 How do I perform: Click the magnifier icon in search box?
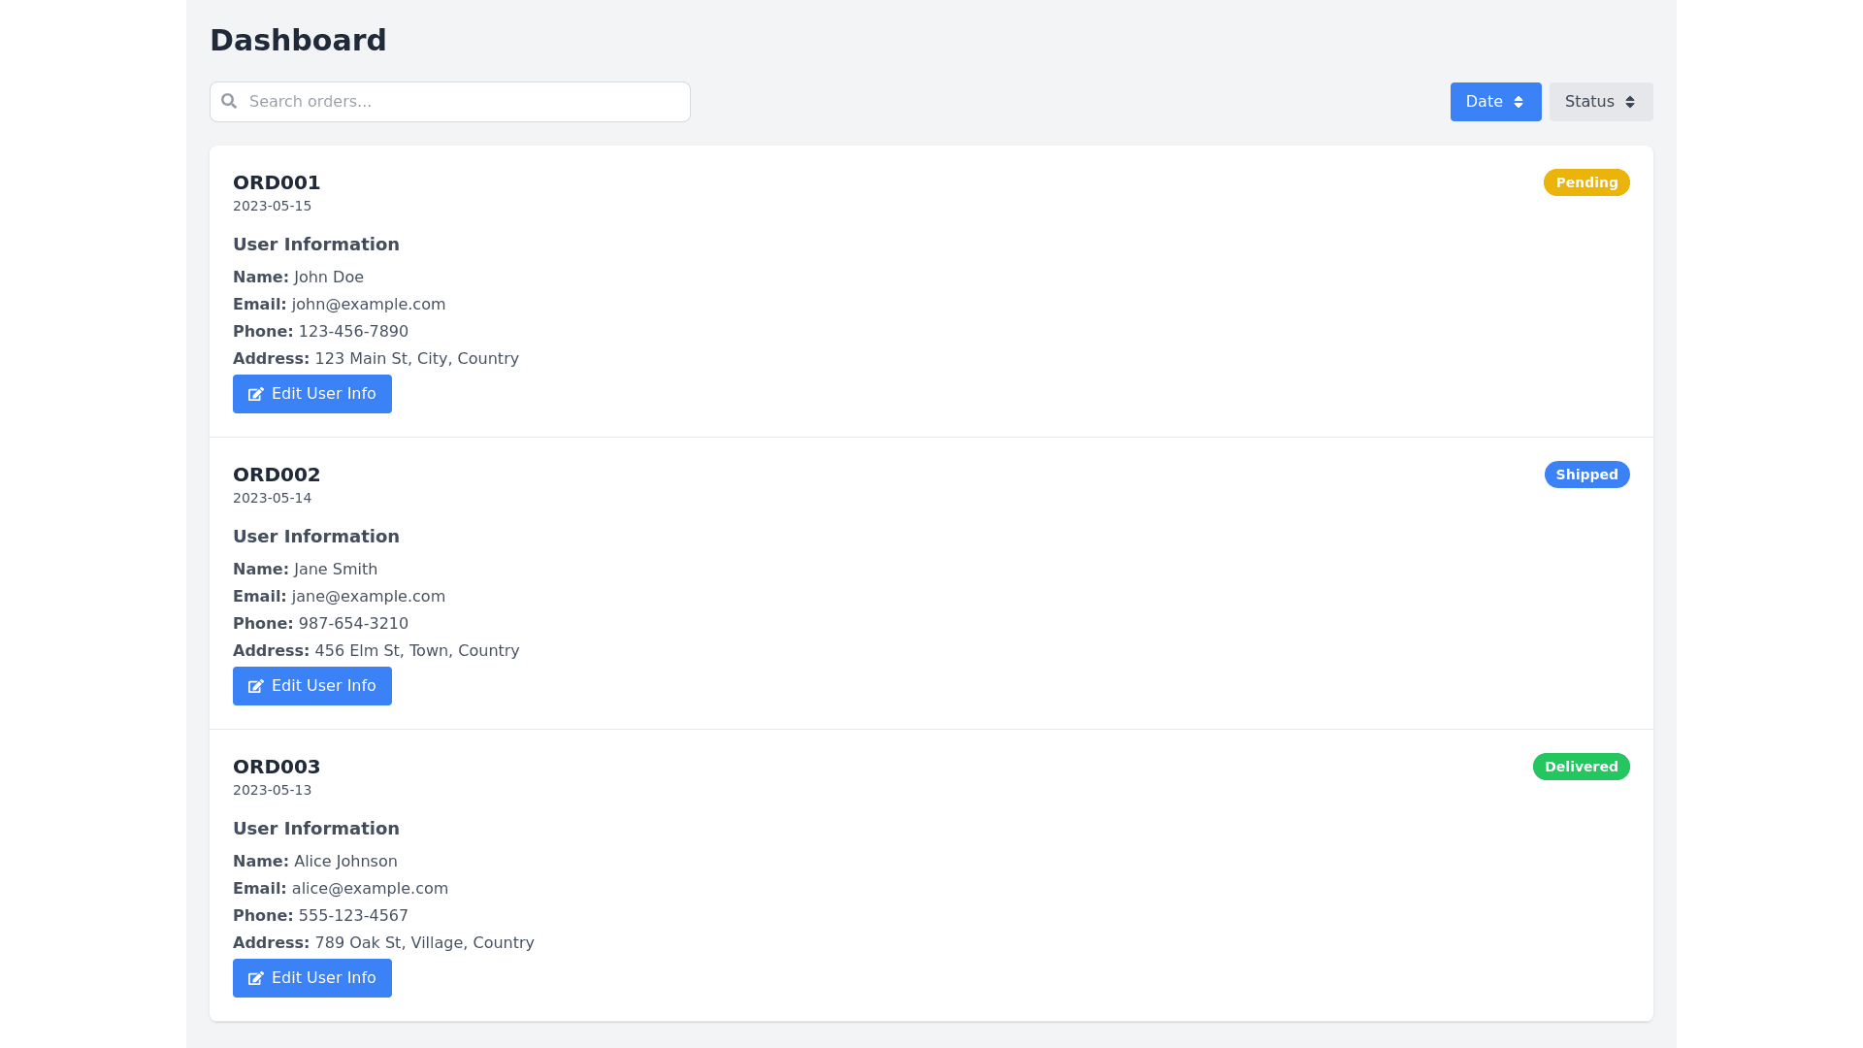pos(229,101)
